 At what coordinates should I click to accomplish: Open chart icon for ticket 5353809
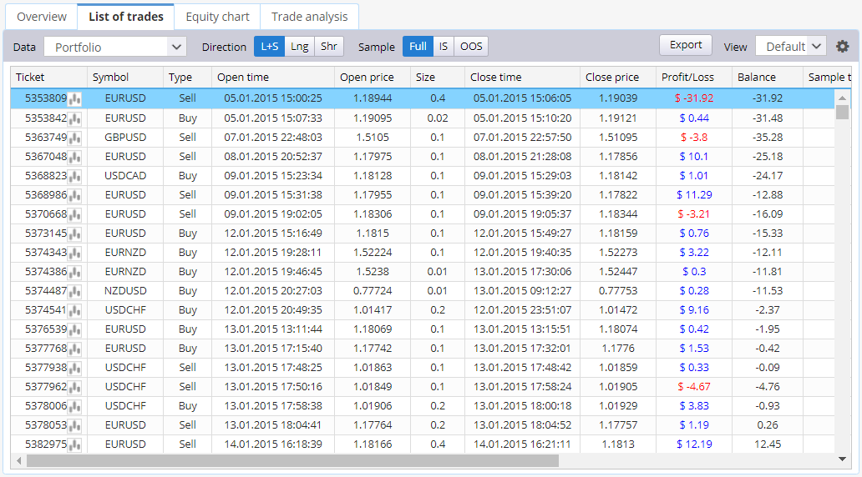click(x=75, y=99)
